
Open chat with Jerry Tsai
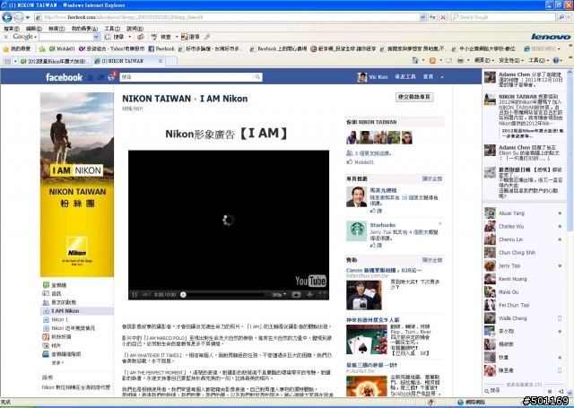523,265
